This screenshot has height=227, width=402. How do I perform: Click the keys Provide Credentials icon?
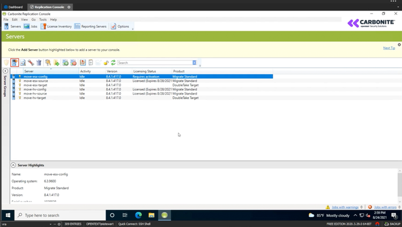point(48,63)
